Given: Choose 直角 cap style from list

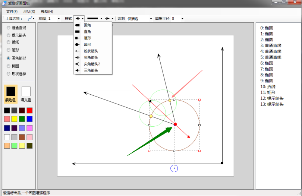Looking at the screenshot, I should coord(88,32).
